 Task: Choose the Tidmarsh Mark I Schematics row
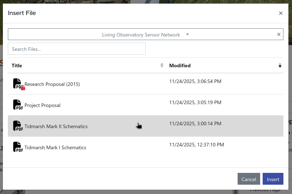pos(55,147)
